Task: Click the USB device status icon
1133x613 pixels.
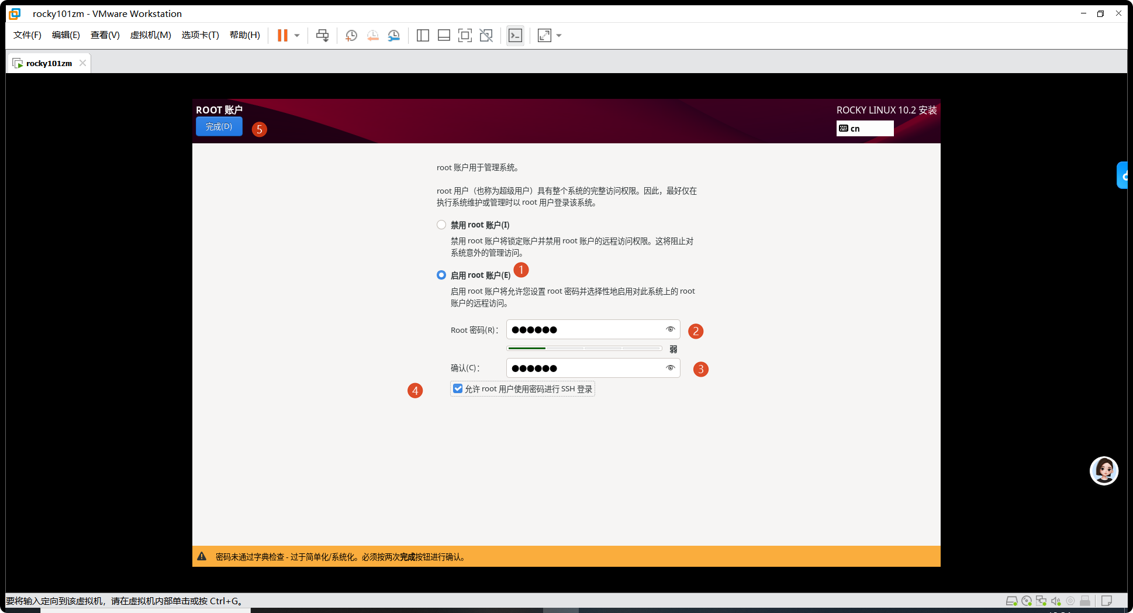Action: (1085, 601)
